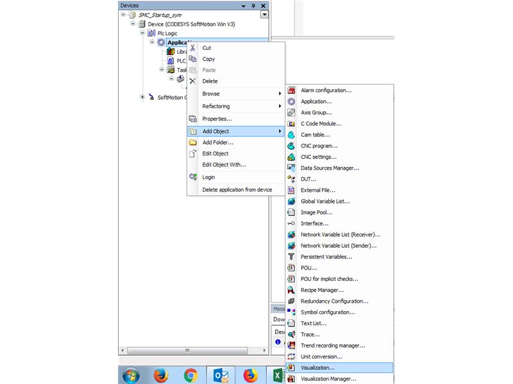Click the Alarm configuration icon
513x384 pixels.
pos(291,90)
